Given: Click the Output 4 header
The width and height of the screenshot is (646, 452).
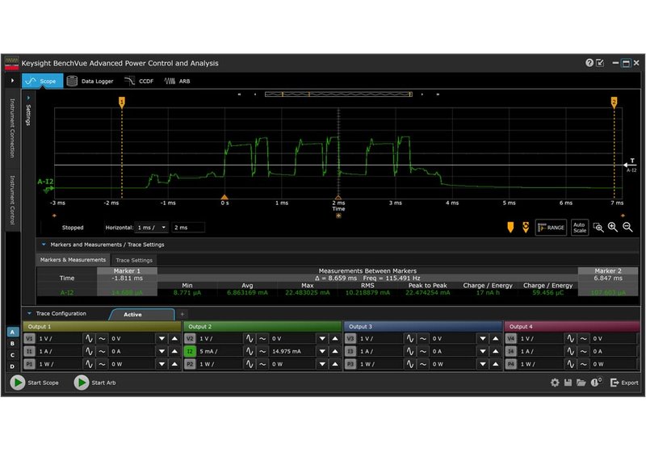Looking at the screenshot, I should [572, 326].
